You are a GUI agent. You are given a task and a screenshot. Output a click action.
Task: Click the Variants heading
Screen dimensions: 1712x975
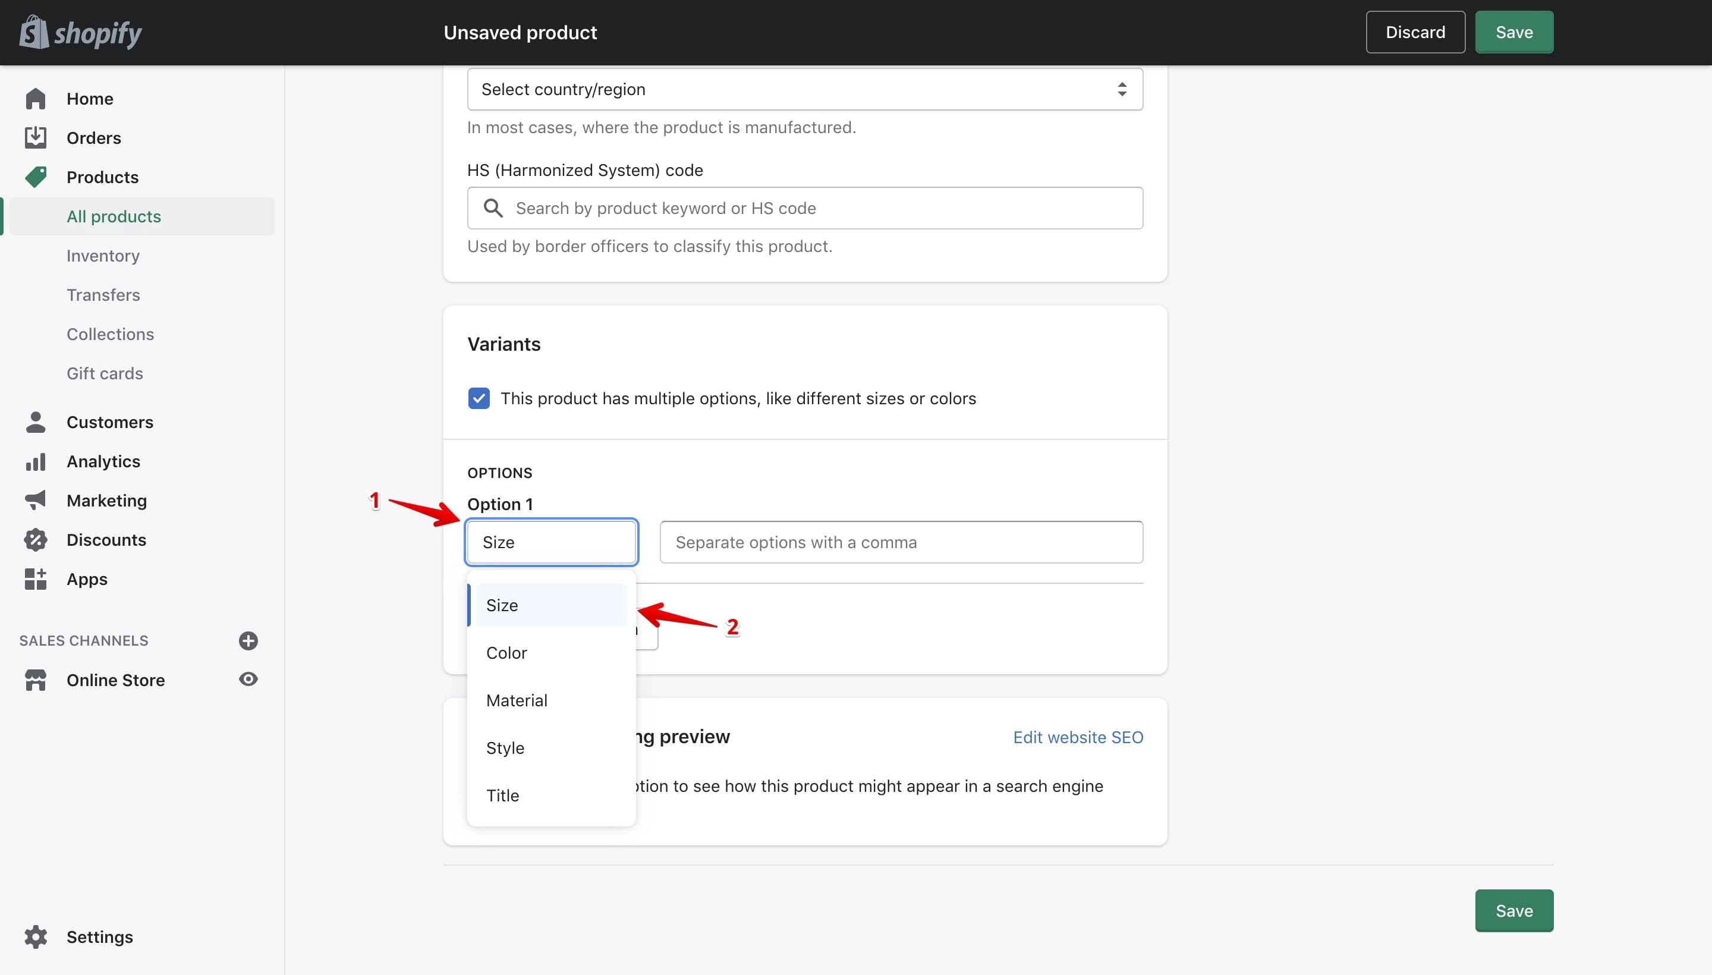point(503,344)
